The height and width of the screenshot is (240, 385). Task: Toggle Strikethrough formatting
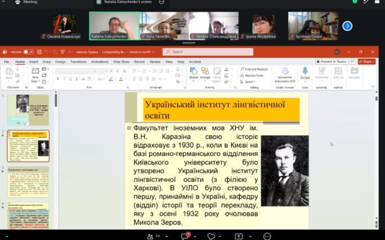[83, 79]
